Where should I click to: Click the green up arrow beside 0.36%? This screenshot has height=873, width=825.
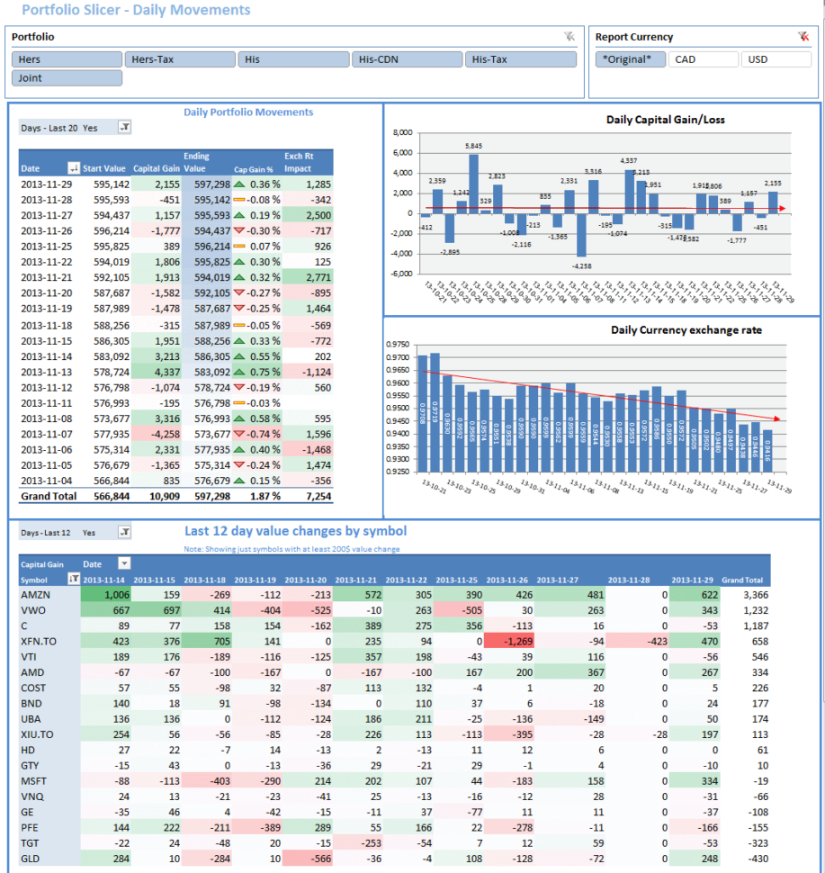(x=239, y=185)
